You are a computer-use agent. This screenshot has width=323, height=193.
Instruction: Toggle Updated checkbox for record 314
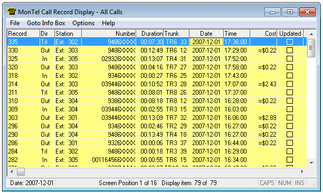[x=290, y=84]
